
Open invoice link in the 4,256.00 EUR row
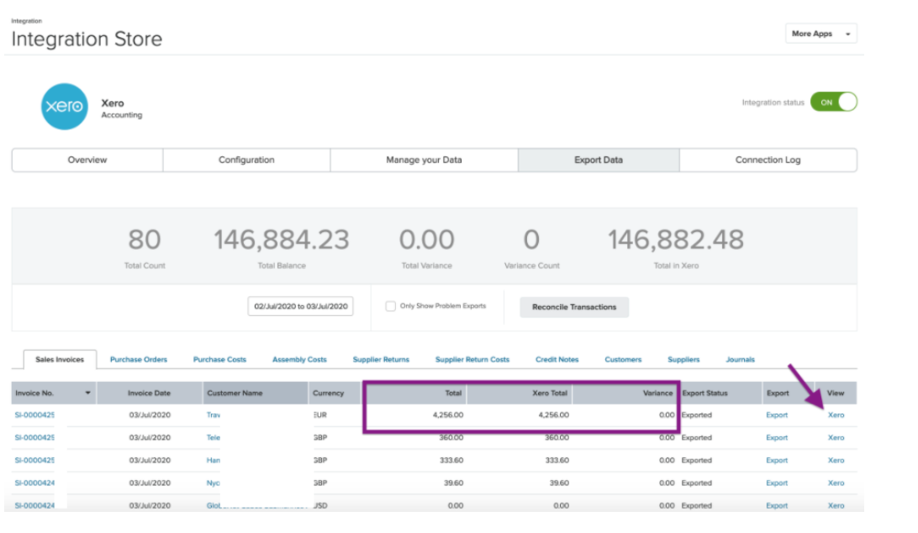(34, 415)
